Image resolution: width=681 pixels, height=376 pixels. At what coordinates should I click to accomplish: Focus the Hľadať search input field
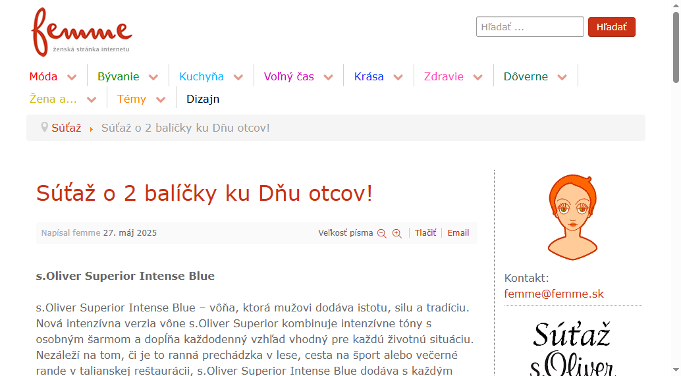[x=530, y=27]
